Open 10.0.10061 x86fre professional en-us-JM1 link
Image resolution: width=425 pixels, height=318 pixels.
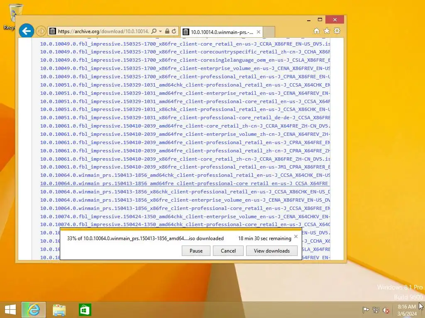click(185, 167)
